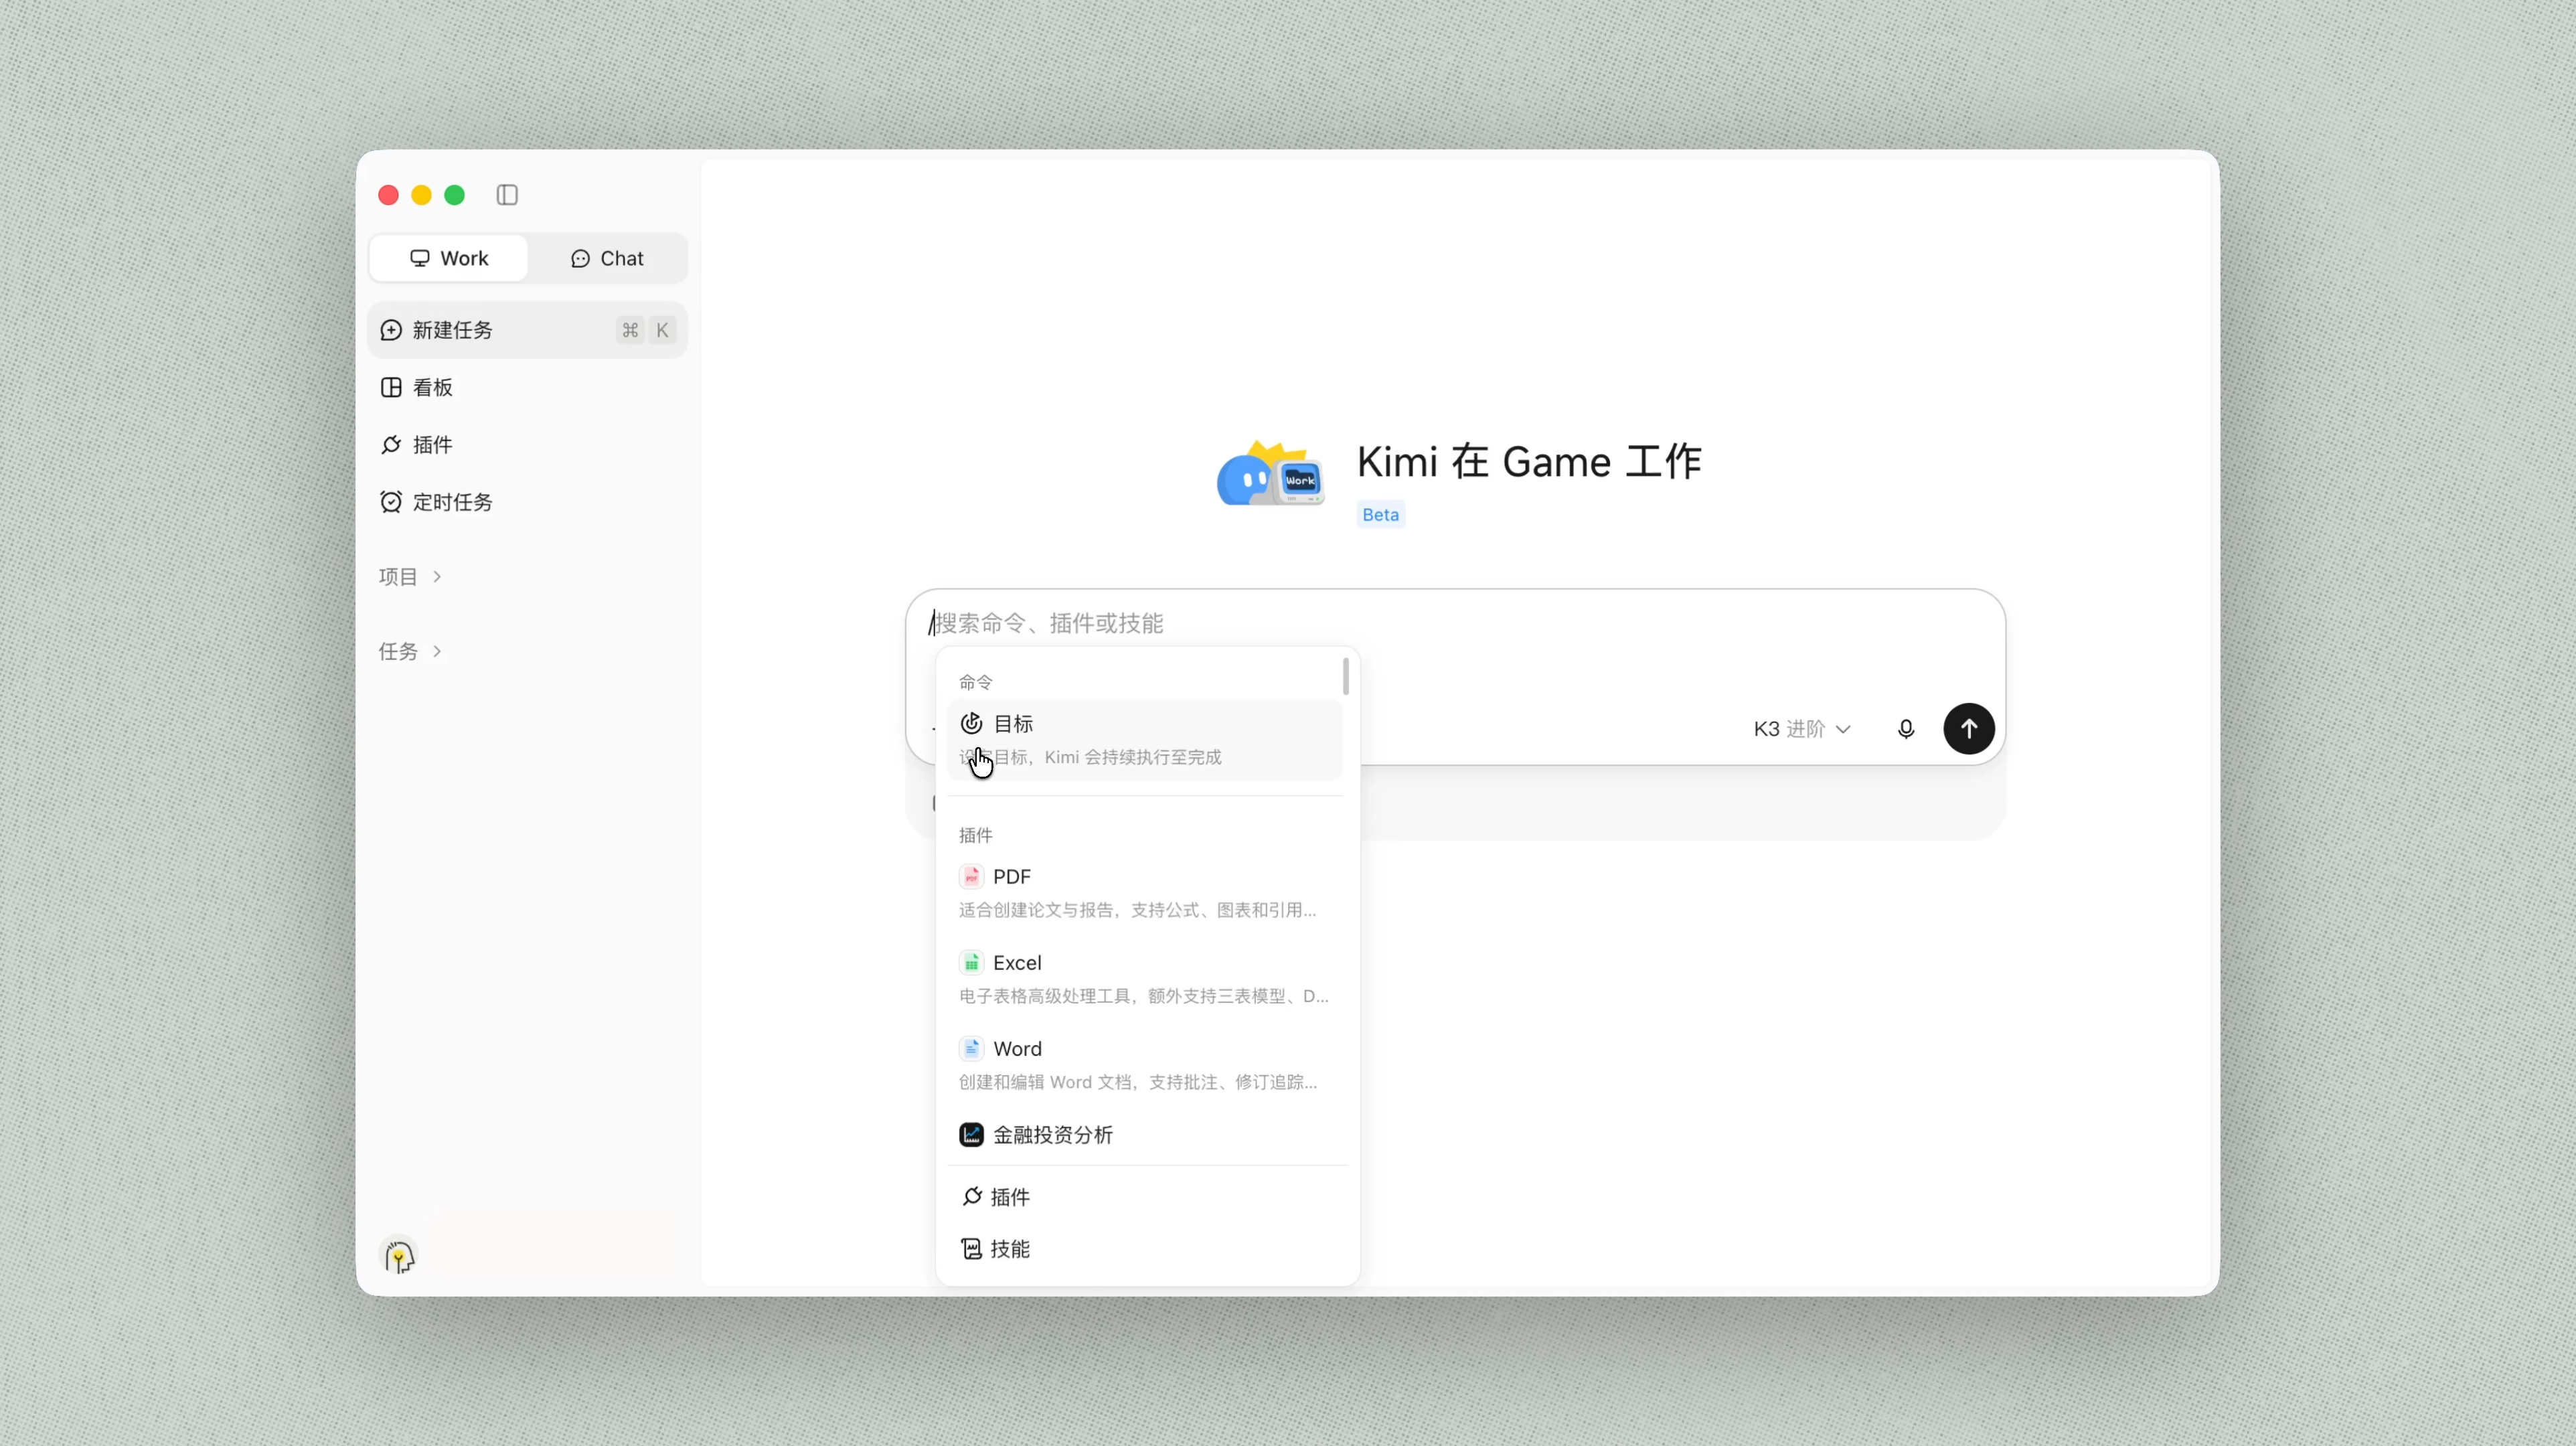Click the 新建任务 button
This screenshot has height=1446, width=2576.
[x=528, y=330]
